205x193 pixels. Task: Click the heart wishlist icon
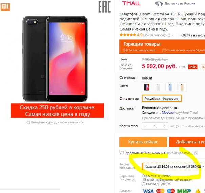[122, 153]
